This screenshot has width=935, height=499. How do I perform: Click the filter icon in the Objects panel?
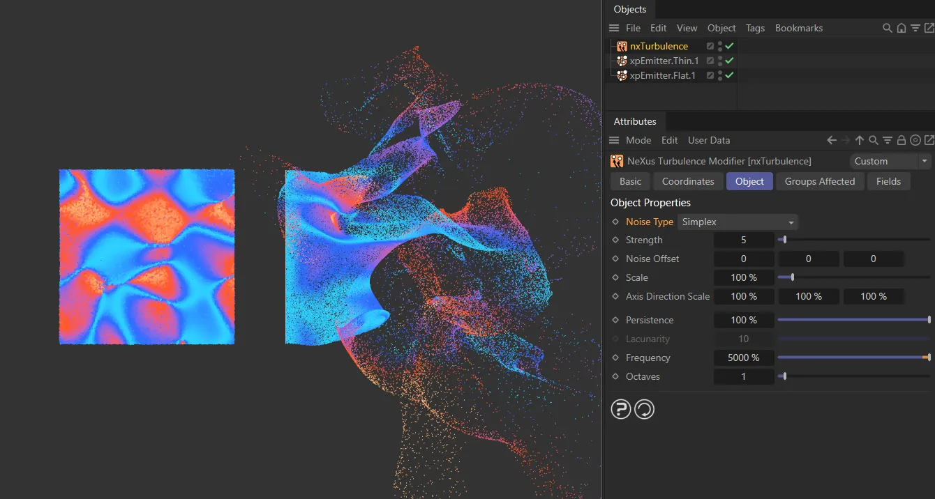(915, 28)
